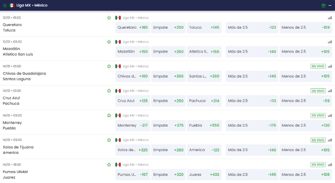
Task: Bet on Toluca at +145
Action: [x=204, y=27]
